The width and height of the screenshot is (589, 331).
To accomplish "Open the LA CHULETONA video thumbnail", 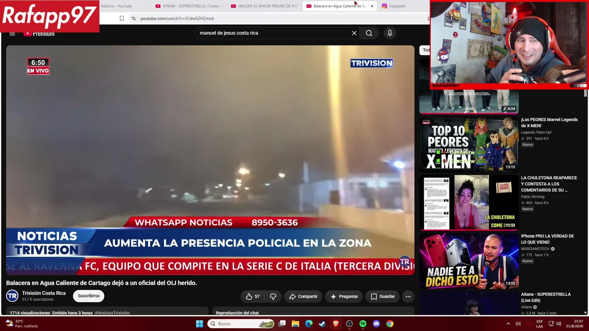I will (469, 202).
